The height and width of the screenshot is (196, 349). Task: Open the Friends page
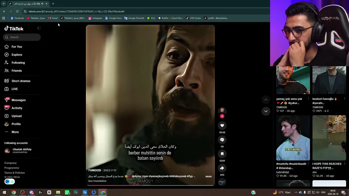click(x=13, y=71)
